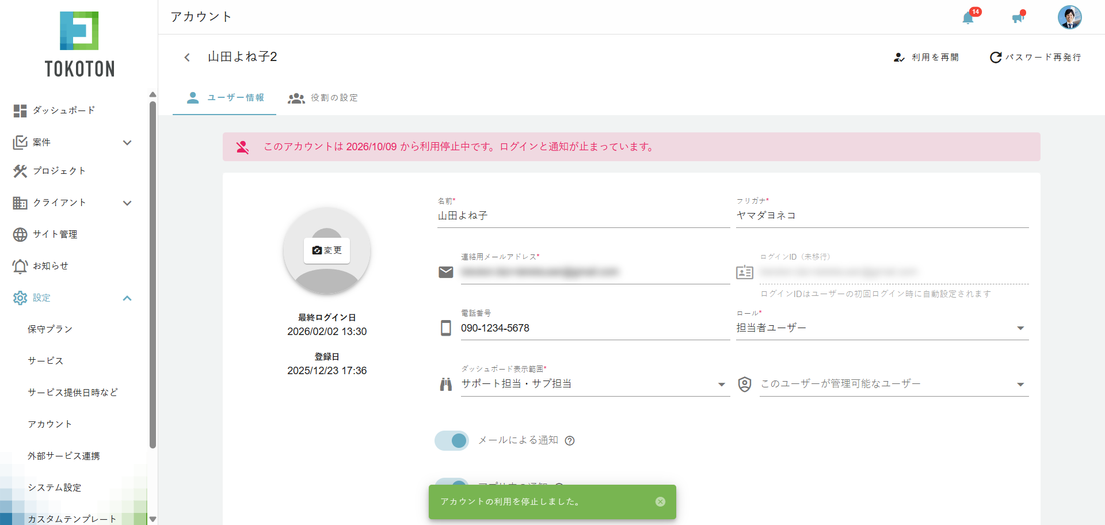Image resolution: width=1105 pixels, height=525 pixels.
Task: Select クライアント in the sidebar
Action: pos(59,203)
